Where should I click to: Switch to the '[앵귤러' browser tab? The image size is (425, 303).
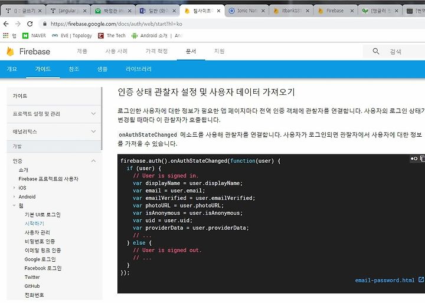[380, 11]
